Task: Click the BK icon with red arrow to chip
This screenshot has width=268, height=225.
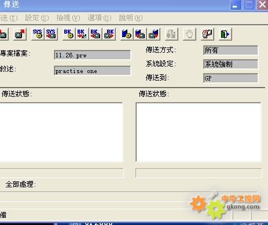Action: 82,34
